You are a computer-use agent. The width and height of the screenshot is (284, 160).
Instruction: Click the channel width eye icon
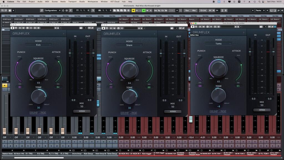click(x=214, y=11)
